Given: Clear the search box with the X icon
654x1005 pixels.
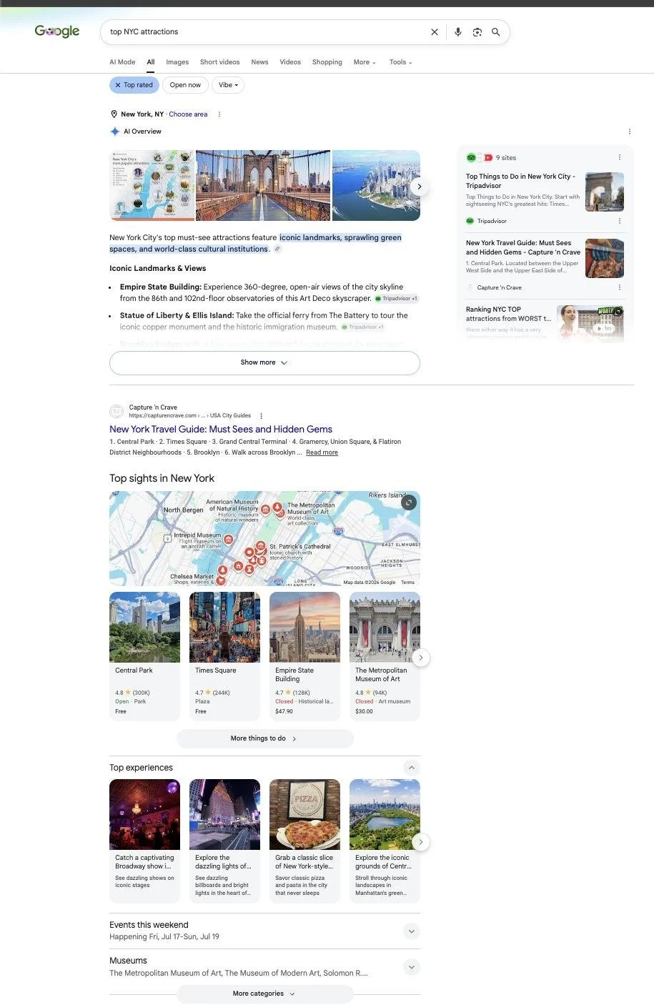Looking at the screenshot, I should [x=434, y=32].
